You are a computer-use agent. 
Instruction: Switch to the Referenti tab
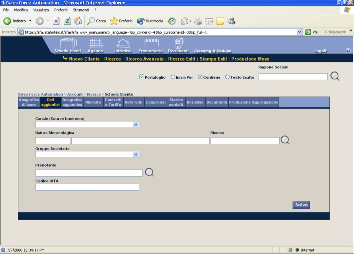pyautogui.click(x=134, y=102)
